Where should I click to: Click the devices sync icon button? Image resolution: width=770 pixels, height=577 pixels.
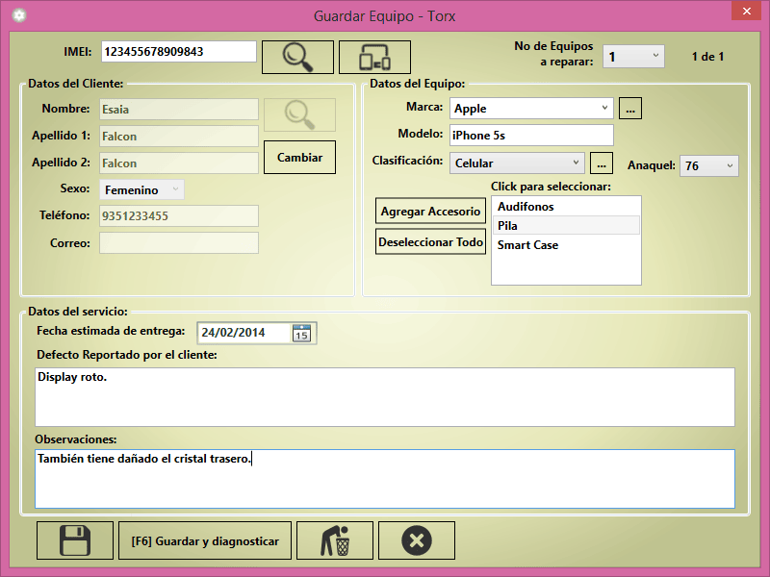pos(374,58)
